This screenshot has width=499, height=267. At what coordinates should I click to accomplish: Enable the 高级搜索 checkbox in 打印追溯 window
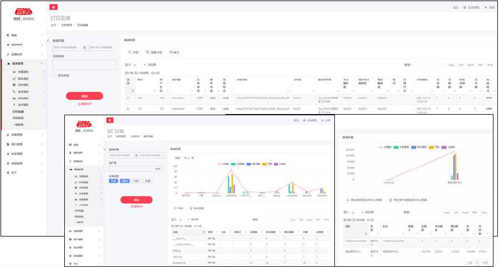(x=54, y=75)
